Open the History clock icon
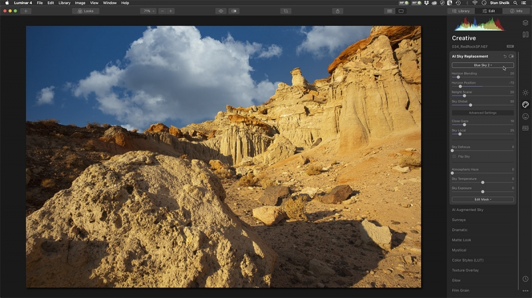The height and width of the screenshot is (298, 532). click(x=525, y=279)
